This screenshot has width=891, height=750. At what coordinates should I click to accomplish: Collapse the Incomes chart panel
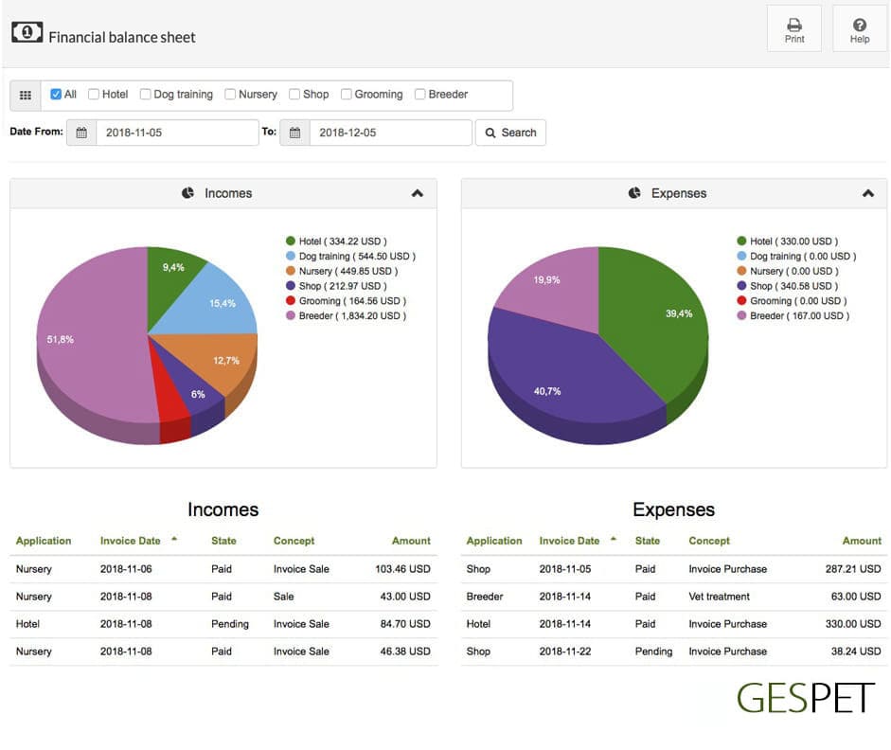click(417, 193)
